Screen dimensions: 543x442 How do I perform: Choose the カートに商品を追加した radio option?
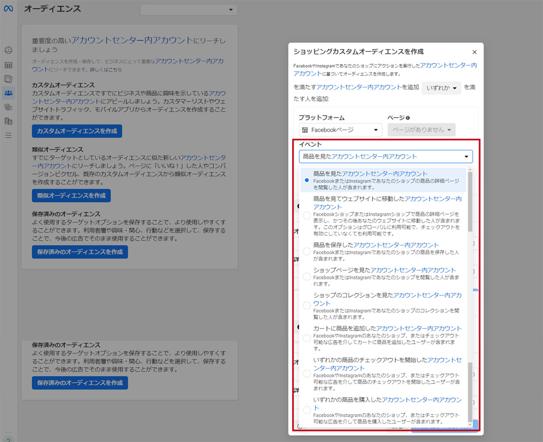pos(307,338)
